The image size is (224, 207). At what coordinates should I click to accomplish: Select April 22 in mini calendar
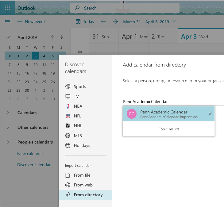point(18,82)
